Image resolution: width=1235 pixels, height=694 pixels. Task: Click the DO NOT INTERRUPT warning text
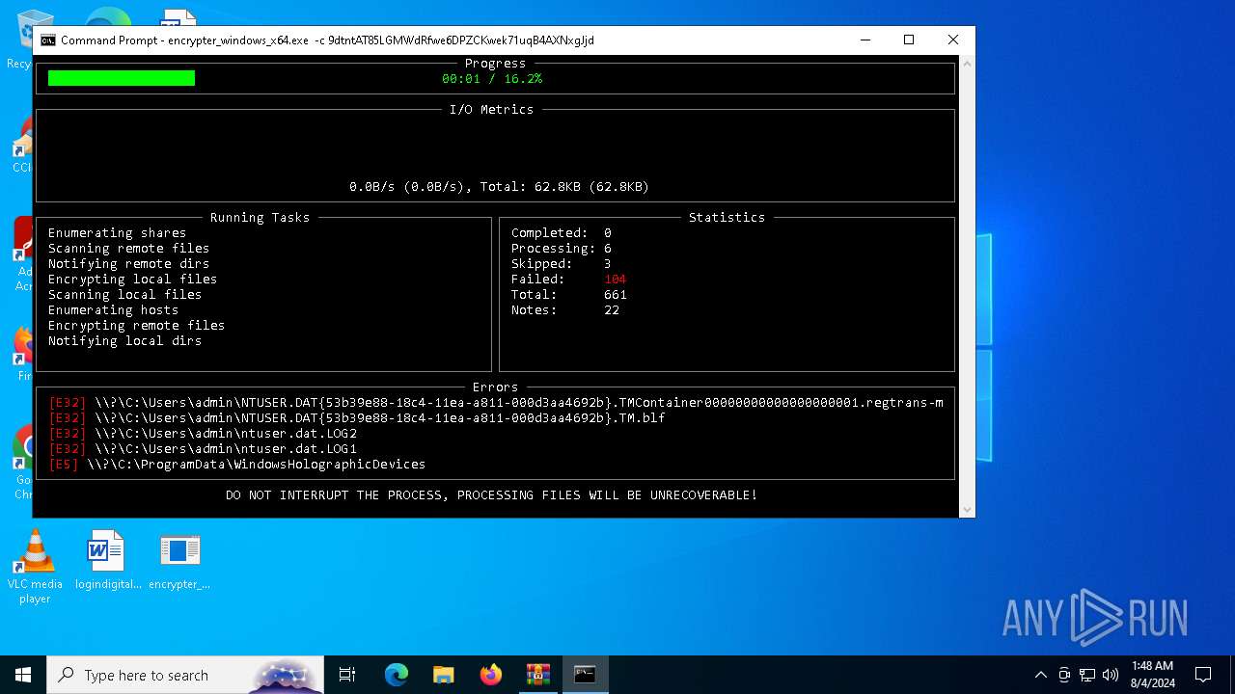[491, 494]
